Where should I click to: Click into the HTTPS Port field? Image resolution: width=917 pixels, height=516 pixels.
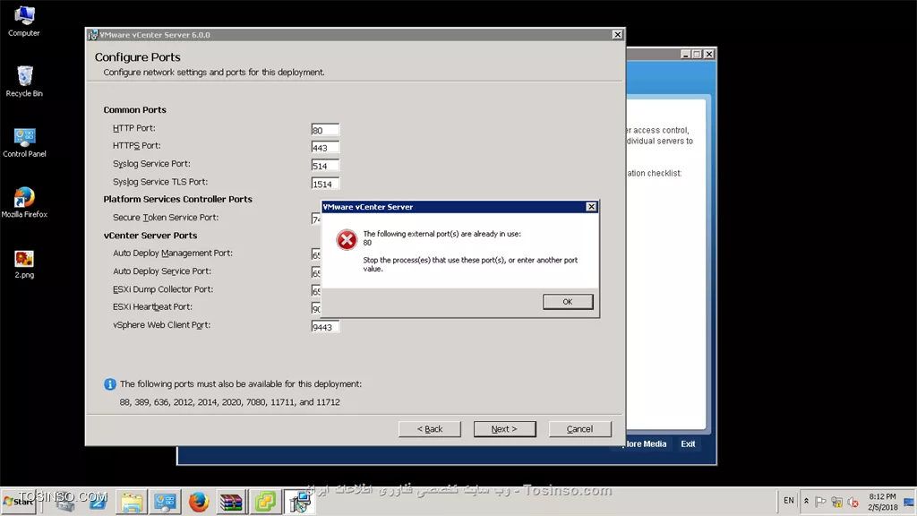click(x=325, y=148)
